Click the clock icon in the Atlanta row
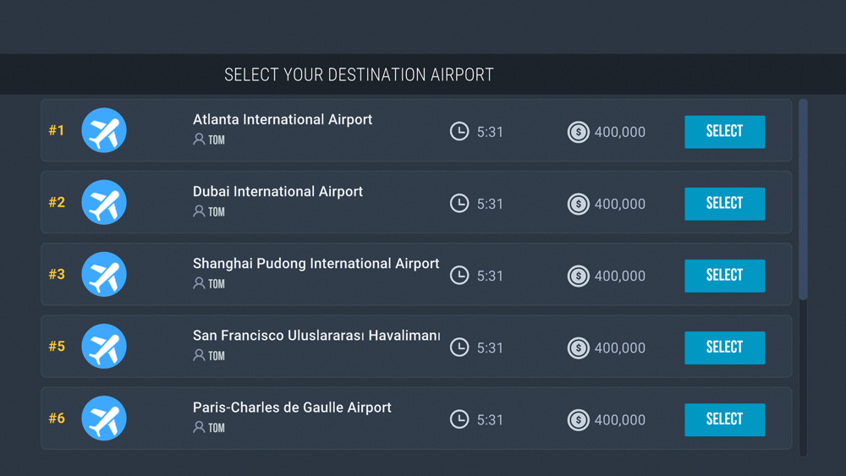The image size is (846, 476). point(459,131)
